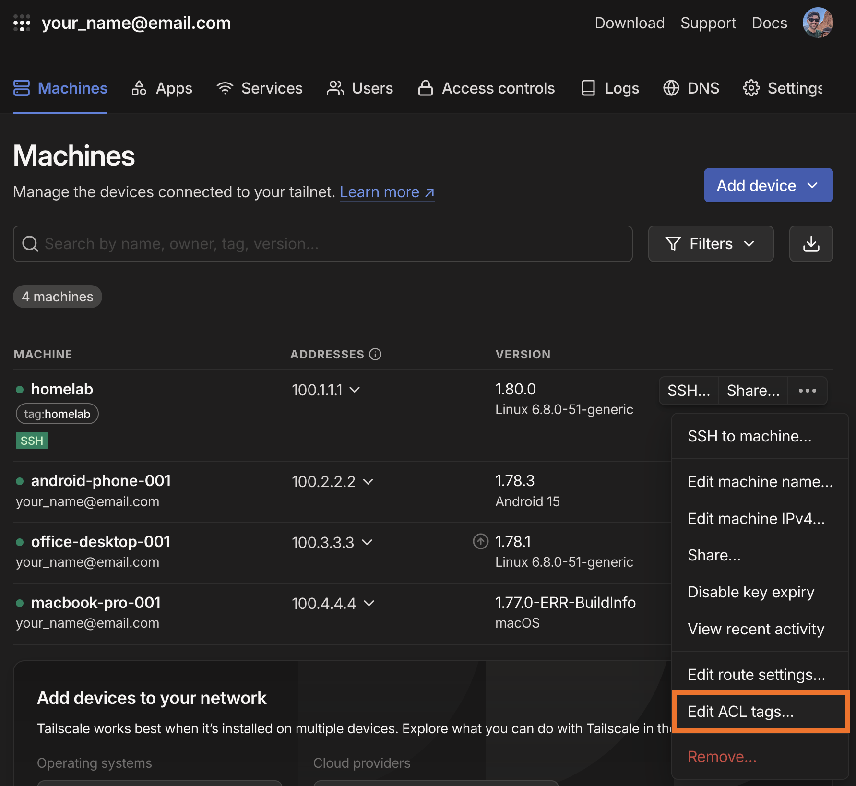The image size is (856, 786).
Task: Click the app launcher grid icon
Action: pos(22,23)
